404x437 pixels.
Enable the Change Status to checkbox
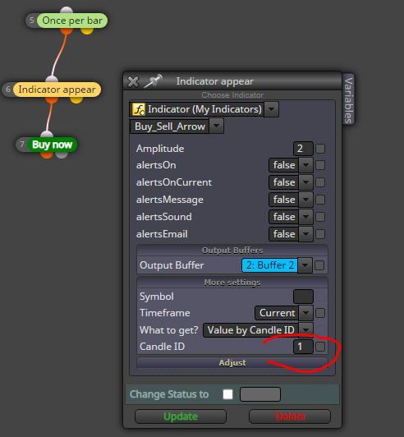[x=227, y=394]
